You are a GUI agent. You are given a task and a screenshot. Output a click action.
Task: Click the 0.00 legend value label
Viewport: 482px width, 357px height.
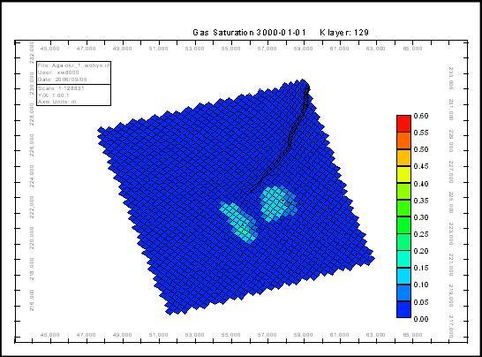(x=421, y=319)
